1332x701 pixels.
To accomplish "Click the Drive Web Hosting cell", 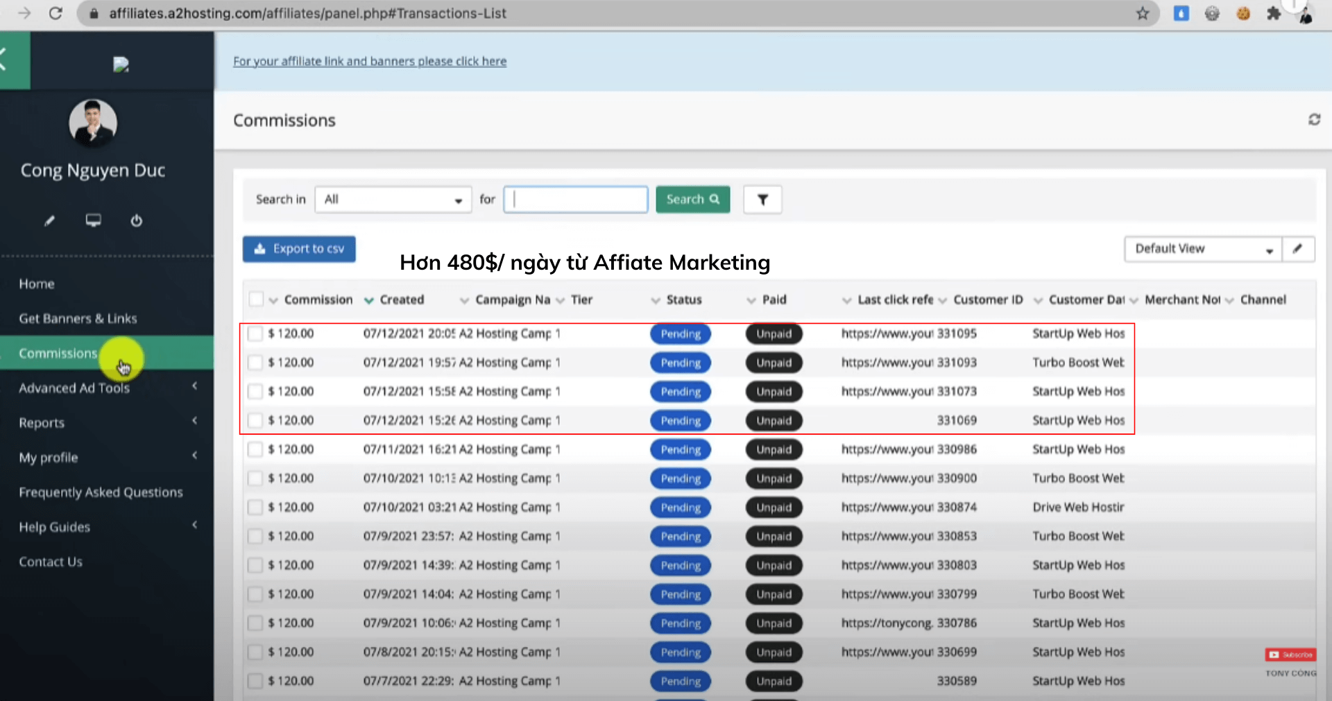I will 1078,508.
